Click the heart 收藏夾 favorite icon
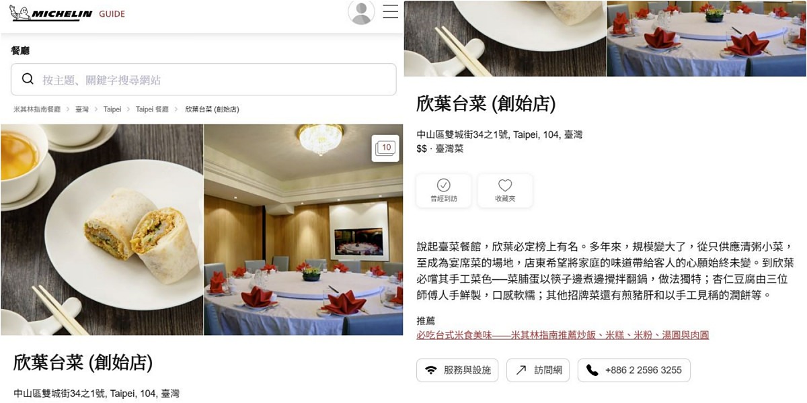807x403 pixels. tap(505, 191)
